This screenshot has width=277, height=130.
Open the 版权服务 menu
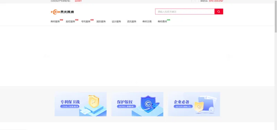coord(71,21)
